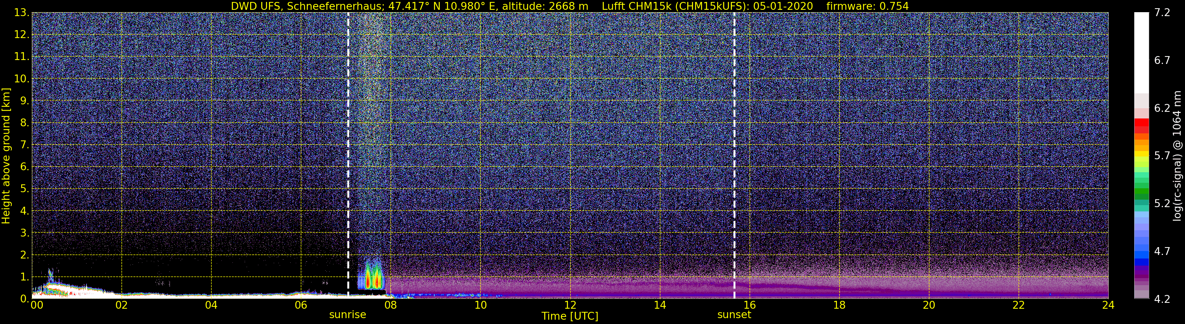This screenshot has width=1185, height=324.
Task: Click the 'log(rc-signal) @ 1064 nm' colorbar label
Action: click(1177, 156)
